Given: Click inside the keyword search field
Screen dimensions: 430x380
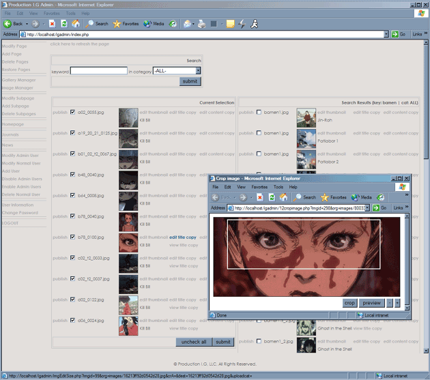Looking at the screenshot, I should pos(98,70).
